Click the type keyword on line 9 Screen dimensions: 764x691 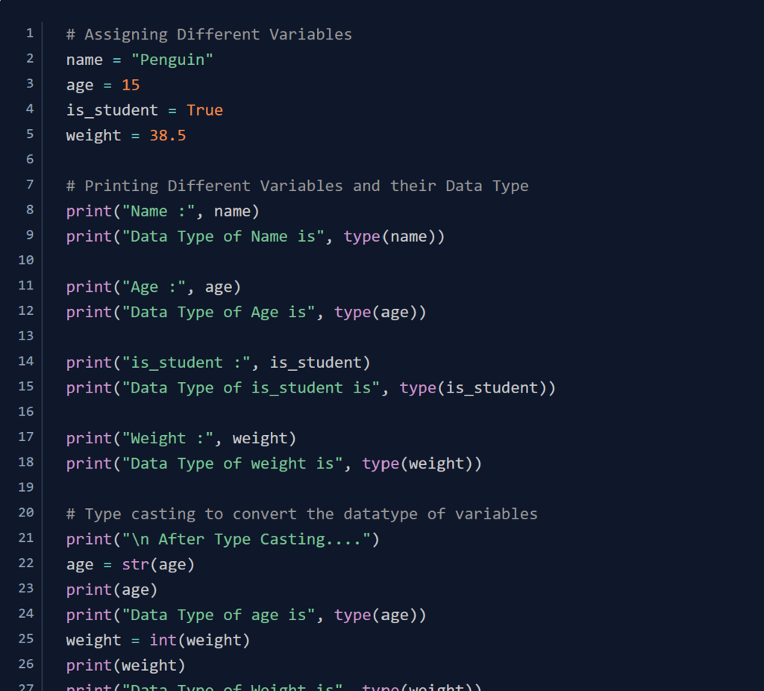[x=362, y=237]
